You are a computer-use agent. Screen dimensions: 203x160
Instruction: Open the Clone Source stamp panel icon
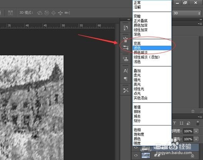point(126,59)
